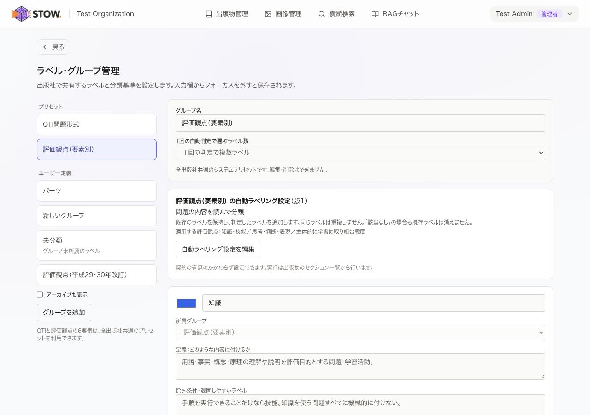590x415 pixels.
Task: Open the blue color swatch for 知識 label
Action: point(186,303)
